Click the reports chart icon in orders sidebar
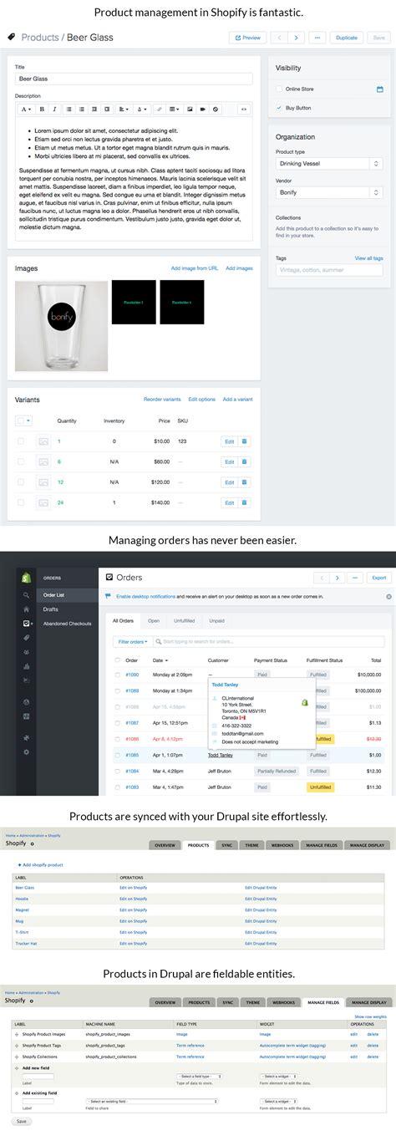396x1141 pixels. (26, 666)
